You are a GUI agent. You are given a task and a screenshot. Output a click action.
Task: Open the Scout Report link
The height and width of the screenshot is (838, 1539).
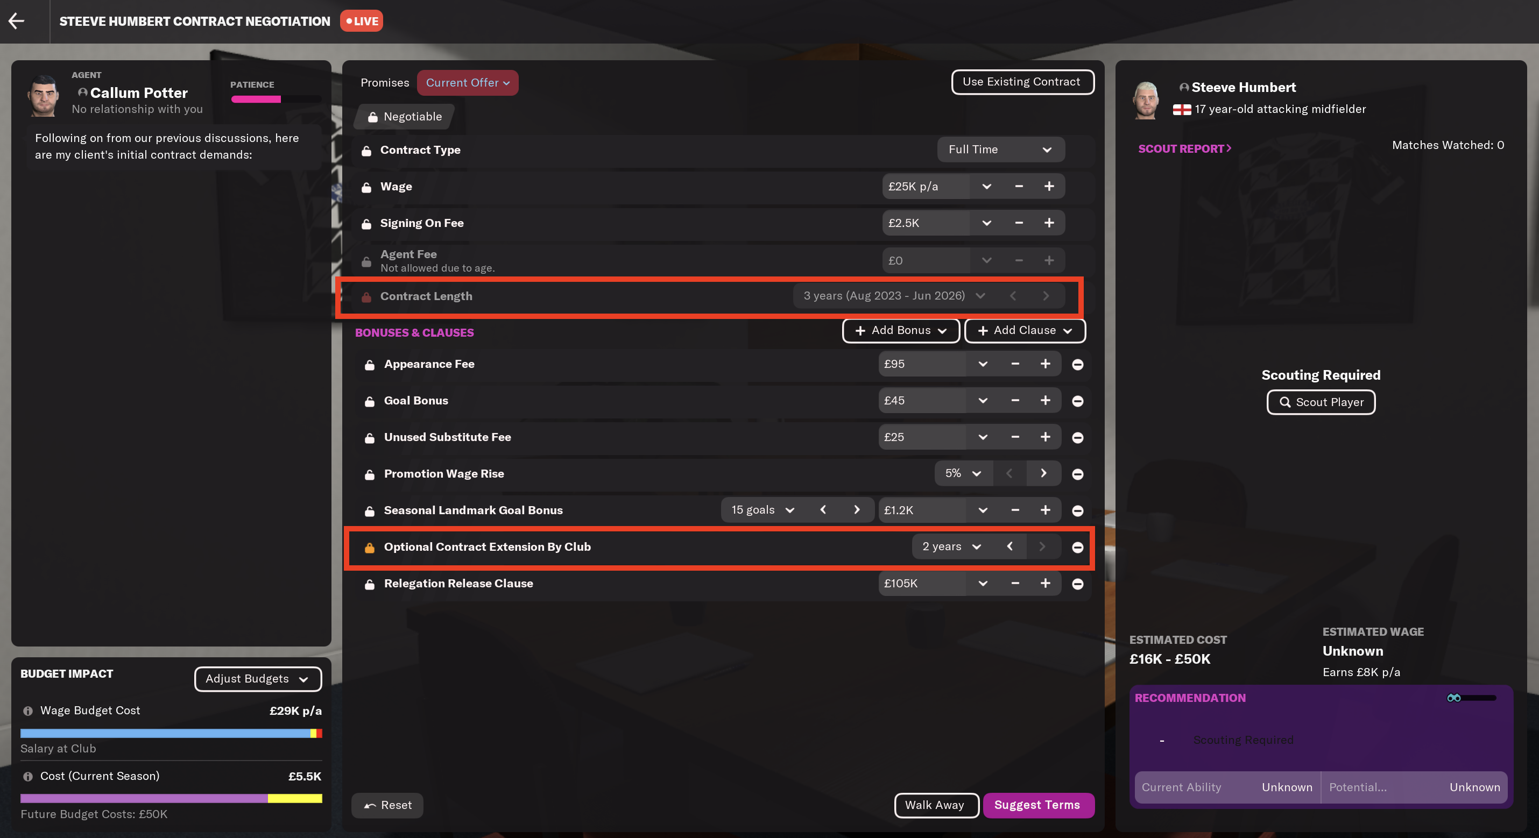1184,149
